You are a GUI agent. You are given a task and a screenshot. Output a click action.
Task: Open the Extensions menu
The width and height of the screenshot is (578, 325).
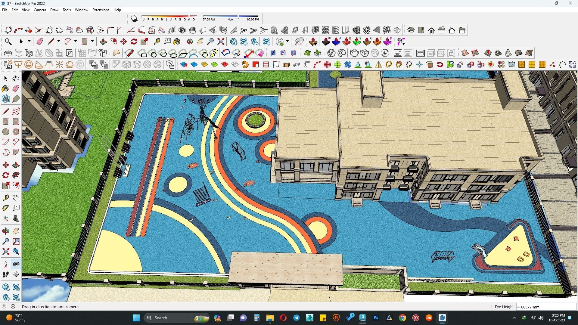coord(101,10)
